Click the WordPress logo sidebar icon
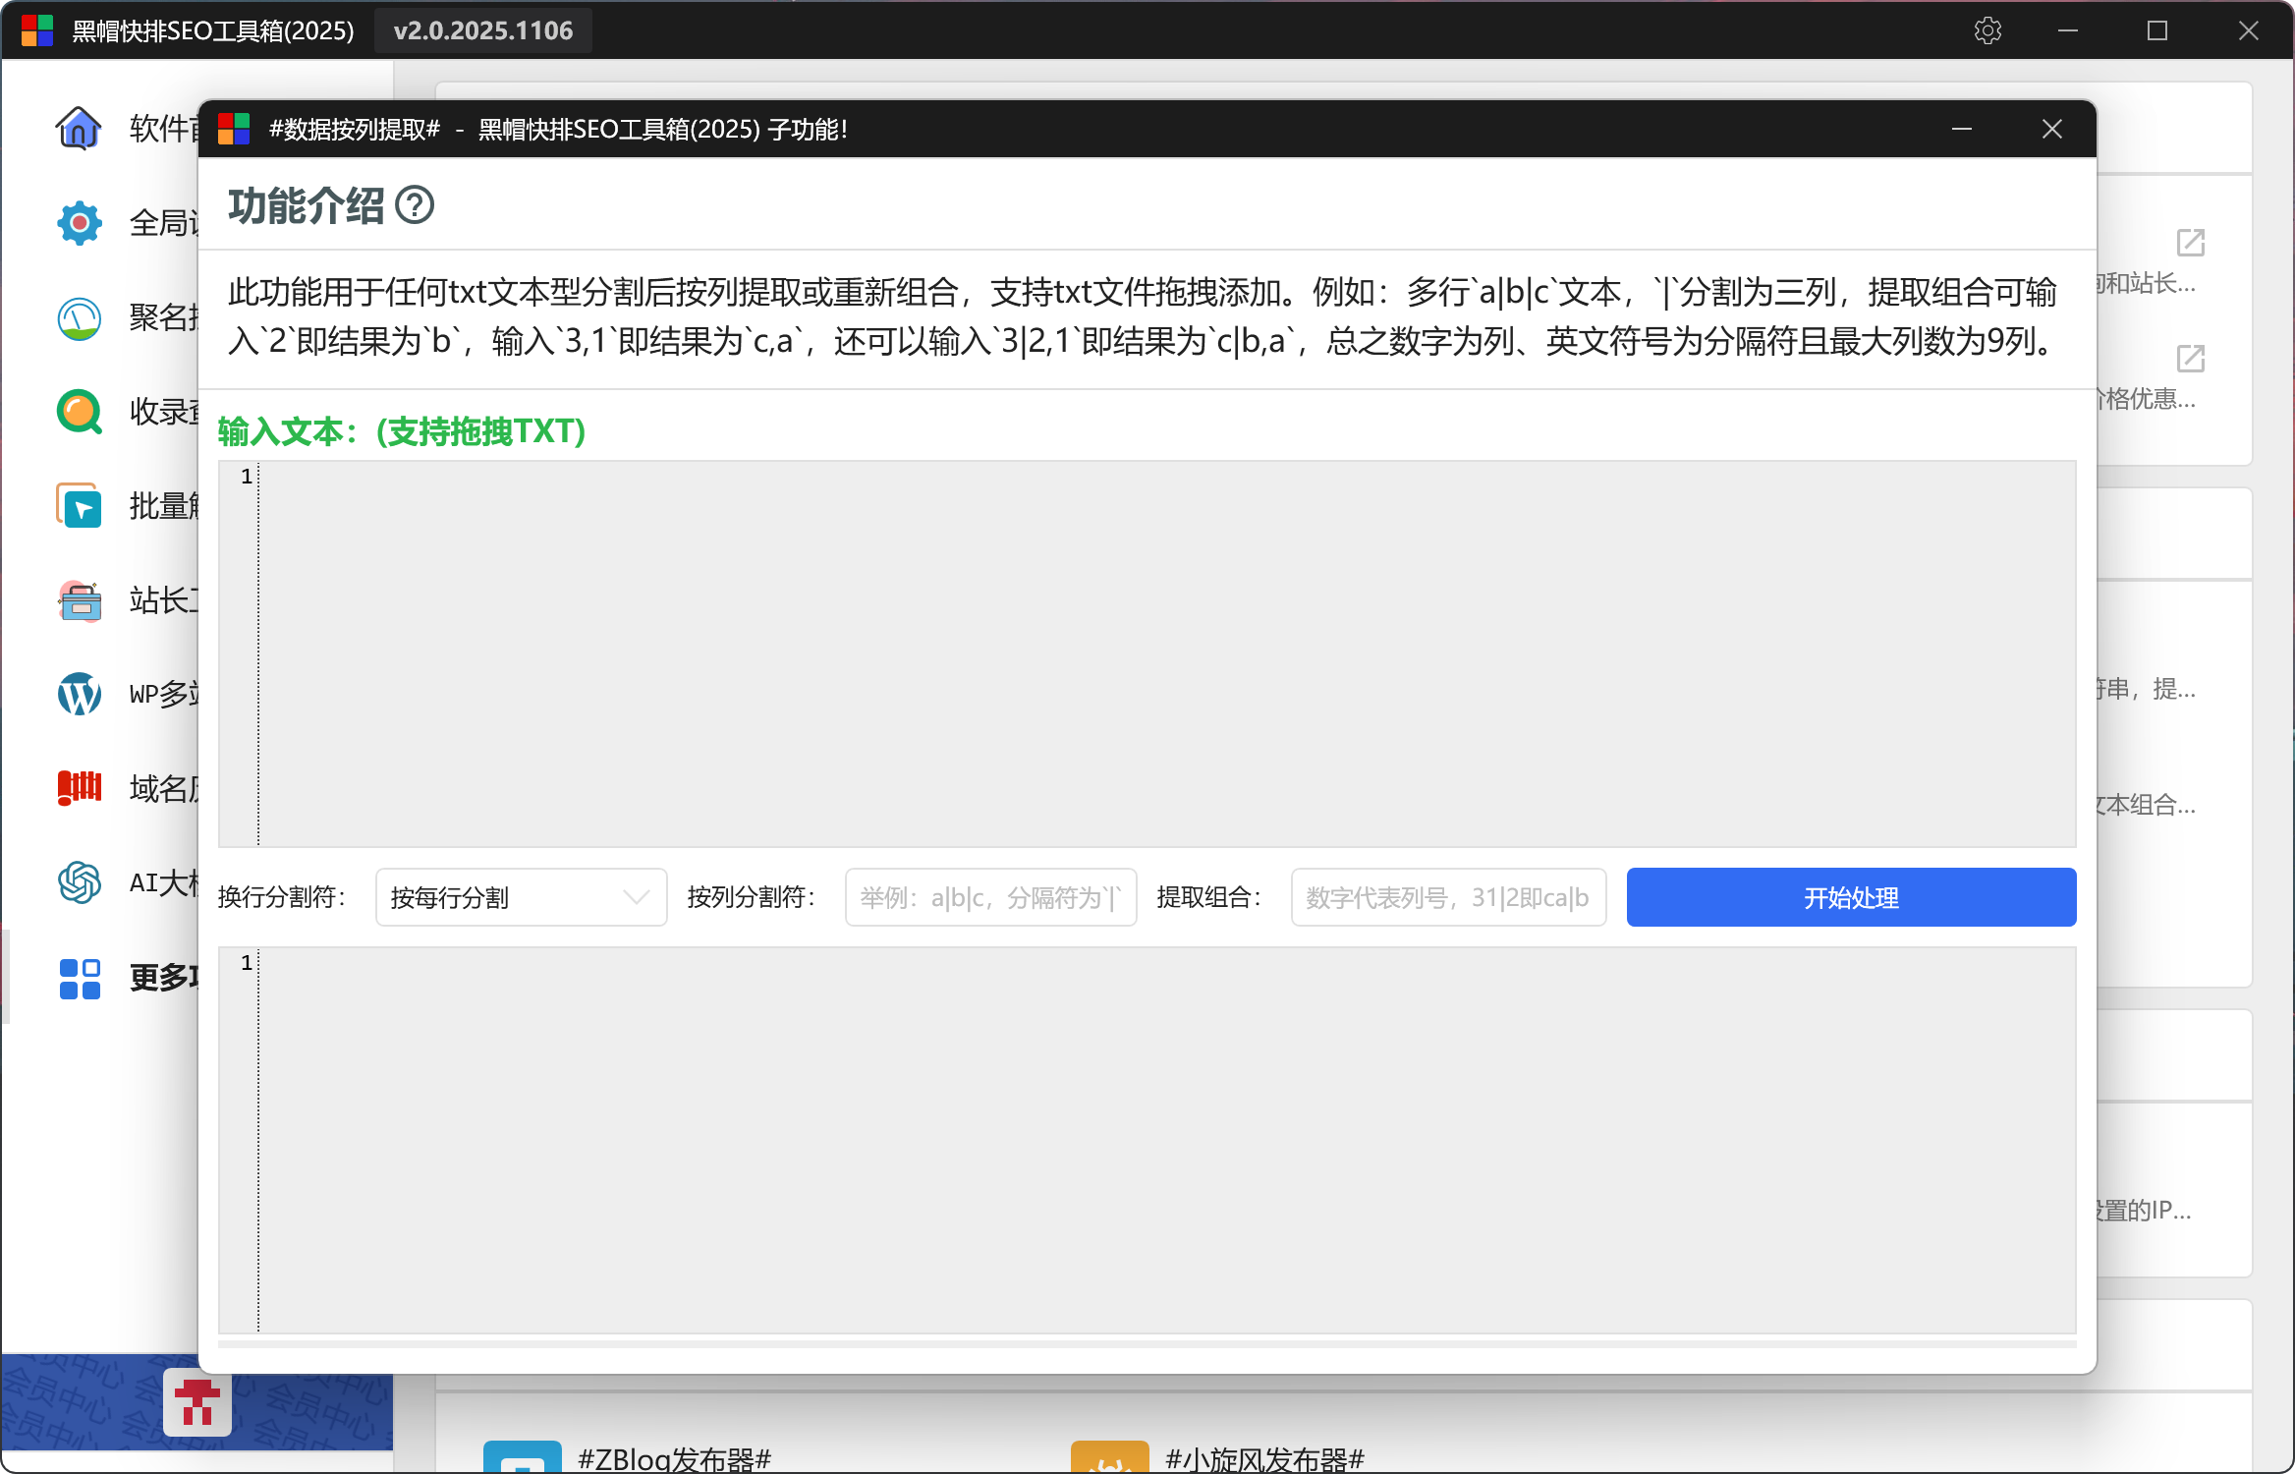This screenshot has height=1474, width=2295. [79, 694]
